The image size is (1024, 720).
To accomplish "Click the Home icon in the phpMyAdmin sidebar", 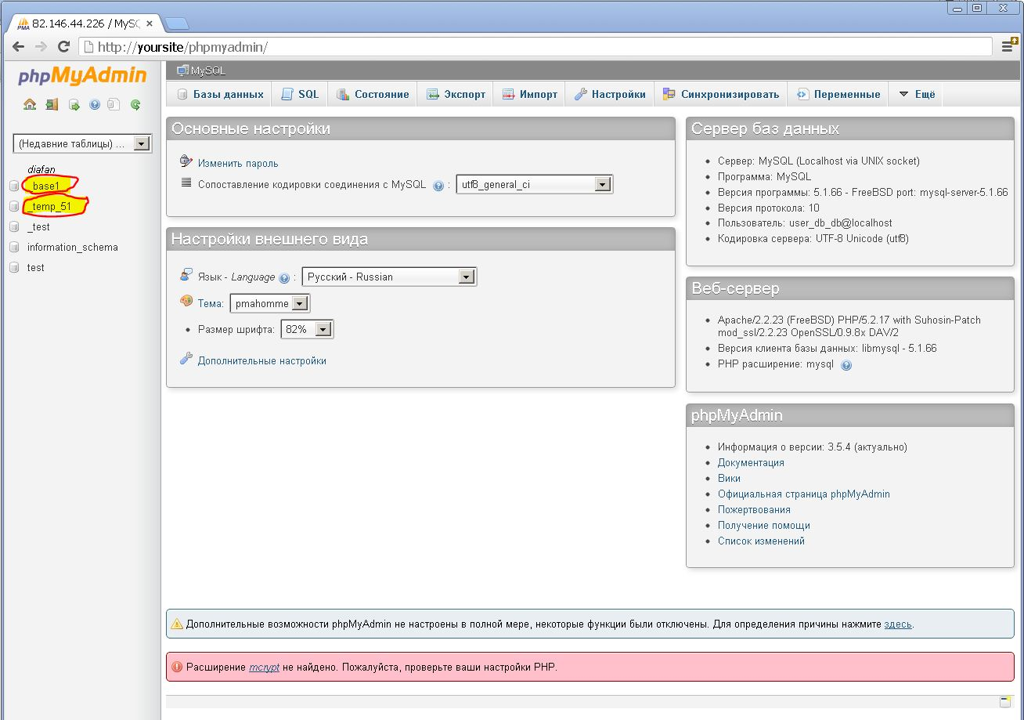I will click(x=30, y=104).
